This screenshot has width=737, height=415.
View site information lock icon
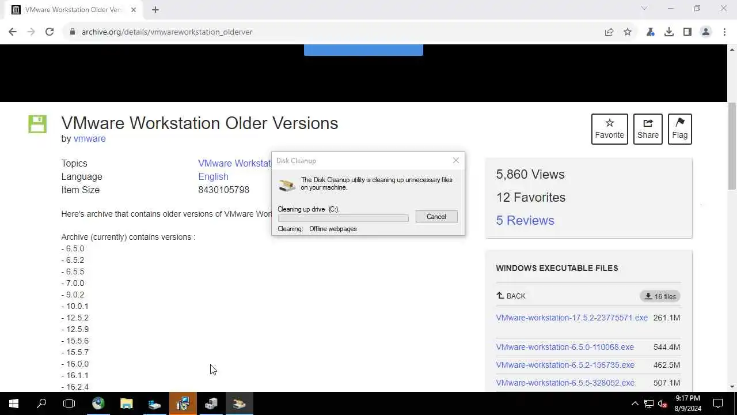(x=73, y=32)
